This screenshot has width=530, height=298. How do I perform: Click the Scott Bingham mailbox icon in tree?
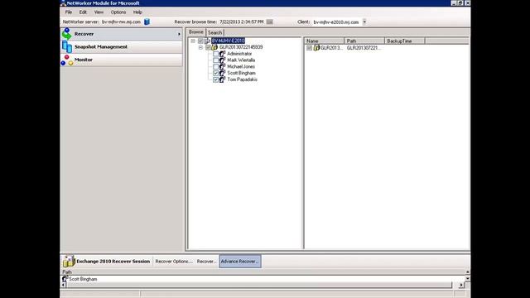[x=222, y=73]
